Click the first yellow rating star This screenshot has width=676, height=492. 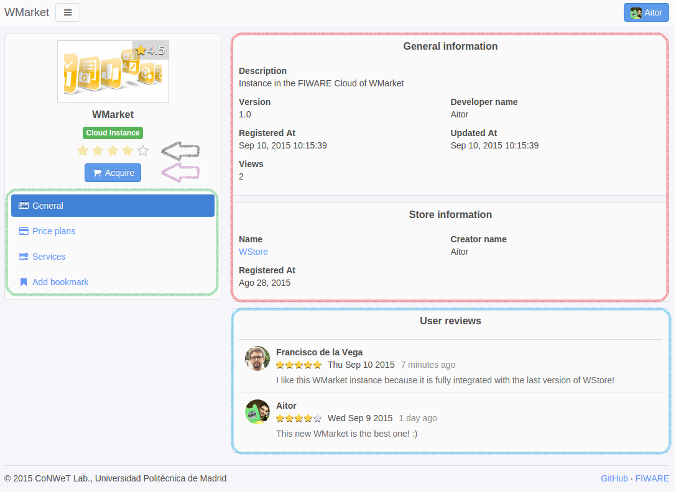83,150
